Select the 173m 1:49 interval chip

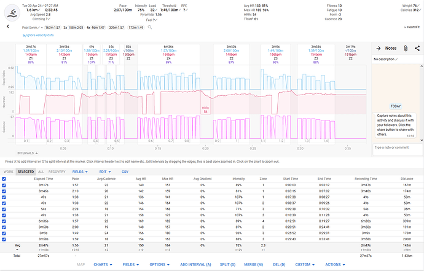click(x=136, y=28)
